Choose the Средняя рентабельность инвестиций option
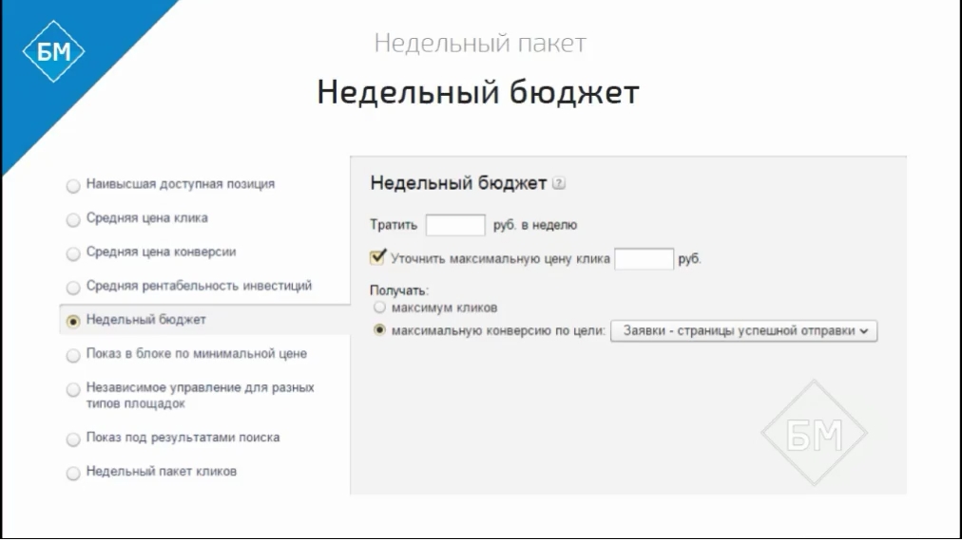This screenshot has height=541, width=962. [x=73, y=288]
